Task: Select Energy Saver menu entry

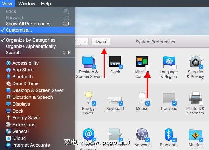Action: (38, 118)
